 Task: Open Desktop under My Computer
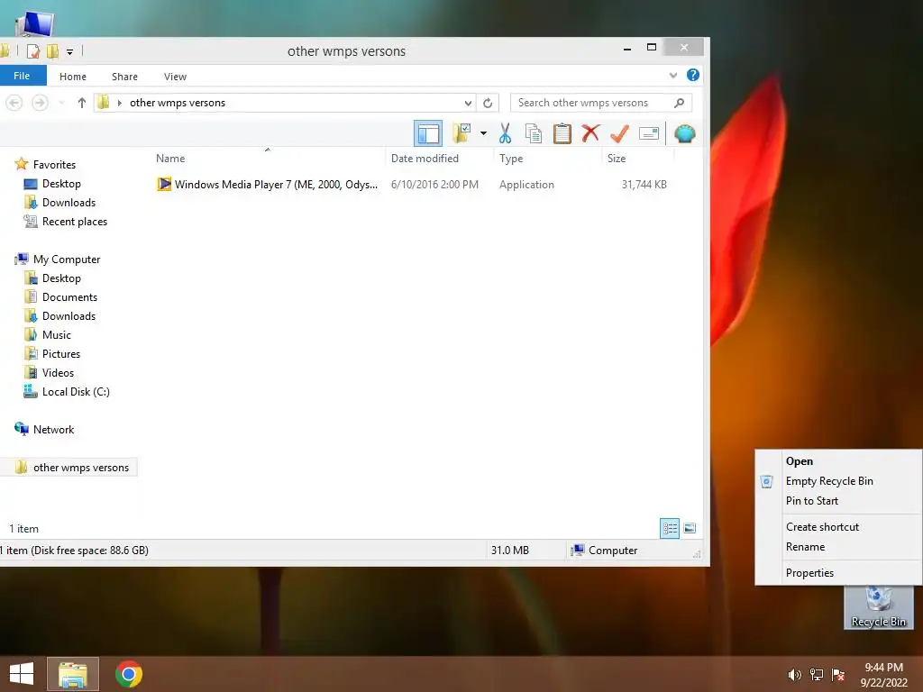click(x=61, y=278)
